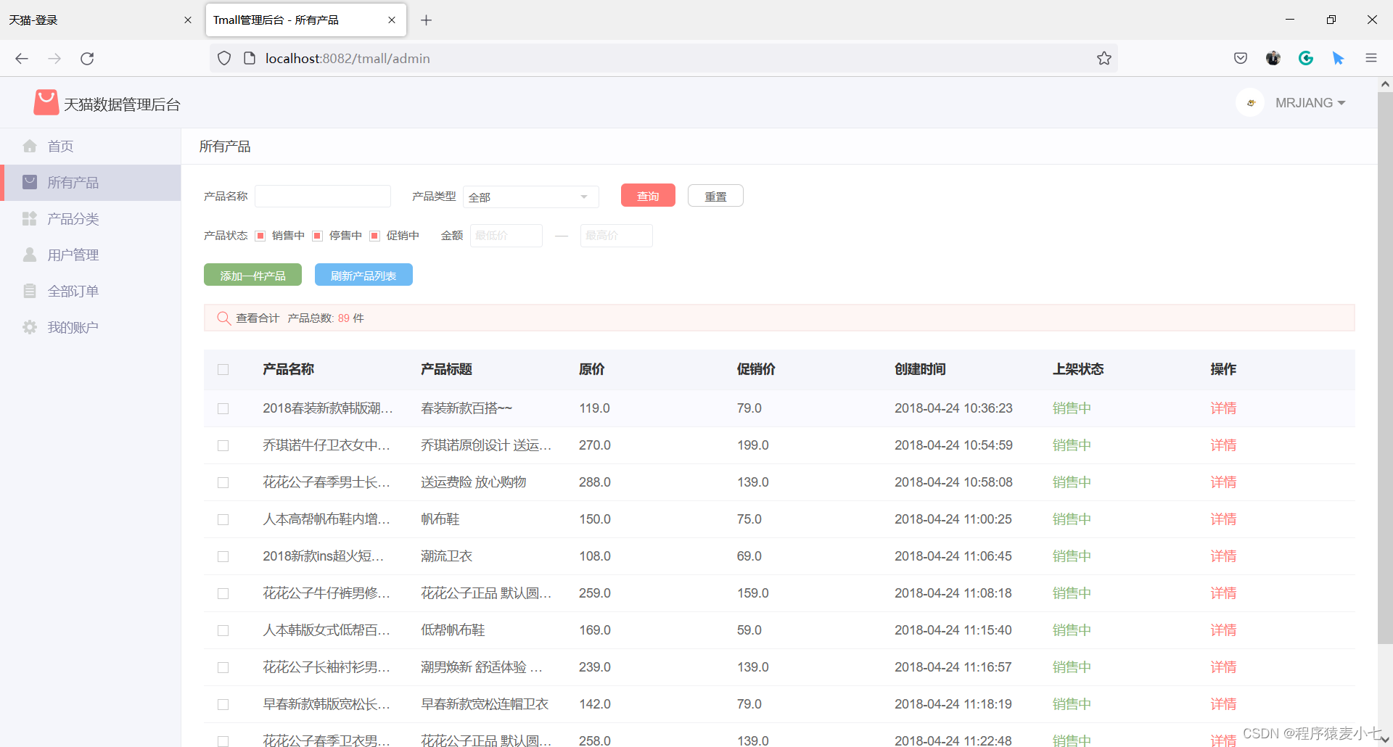The width and height of the screenshot is (1393, 747).
Task: Open 全部订单 in the sidebar
Action: pos(90,291)
